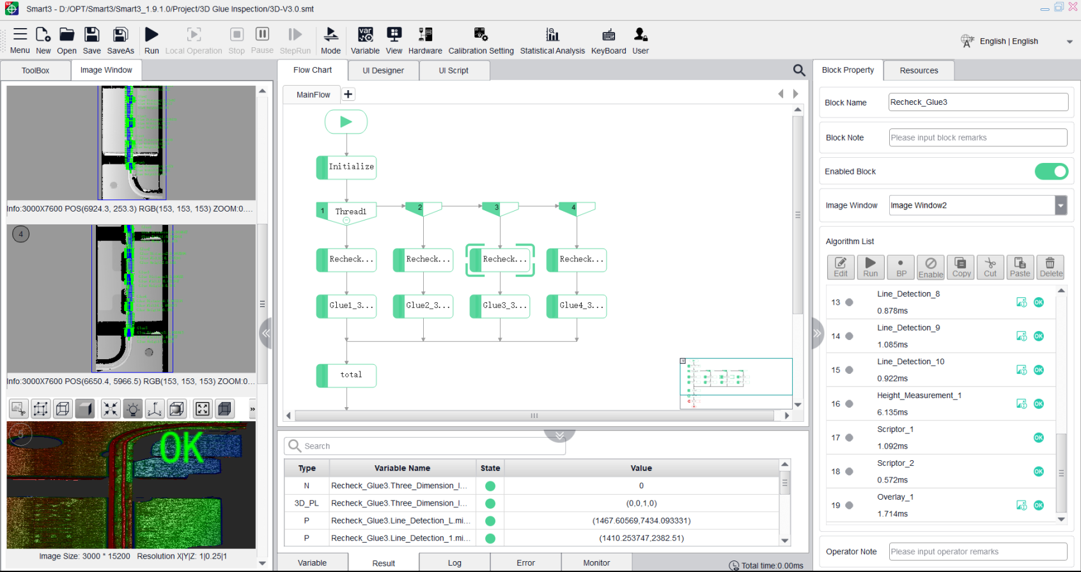Click the Block Note input field
Viewport: 1081px width, 572px height.
[x=978, y=137]
